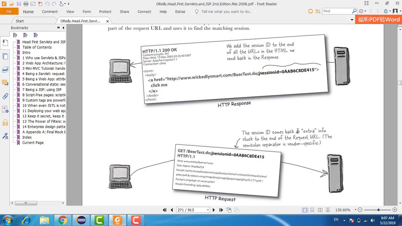Image resolution: width=402 pixels, height=226 pixels.
Task: Open the tab list dropdown arrow
Action: [x=352, y=20]
